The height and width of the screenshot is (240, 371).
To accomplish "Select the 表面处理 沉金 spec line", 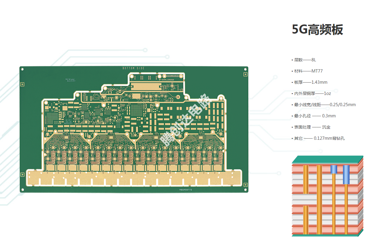I will [312, 127].
